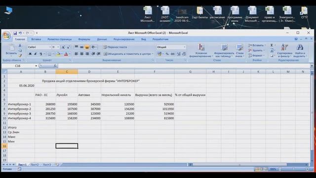Open Format as Table (Форматировать как таблицу)

[224, 50]
